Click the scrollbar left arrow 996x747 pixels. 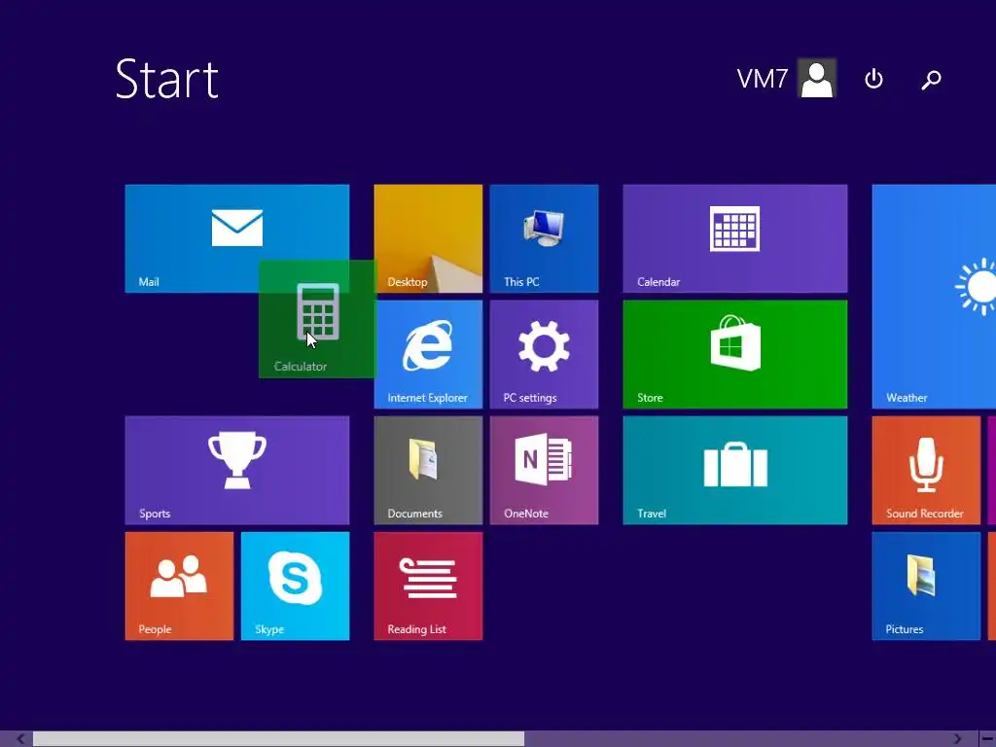tap(21, 739)
